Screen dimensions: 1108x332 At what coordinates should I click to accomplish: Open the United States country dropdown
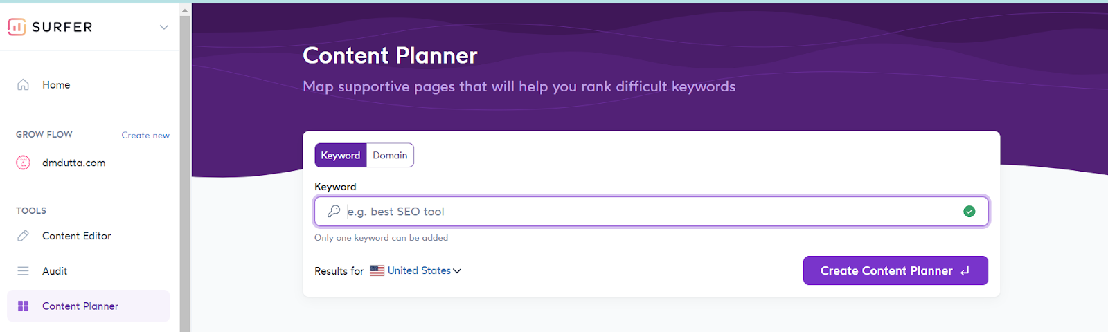424,270
